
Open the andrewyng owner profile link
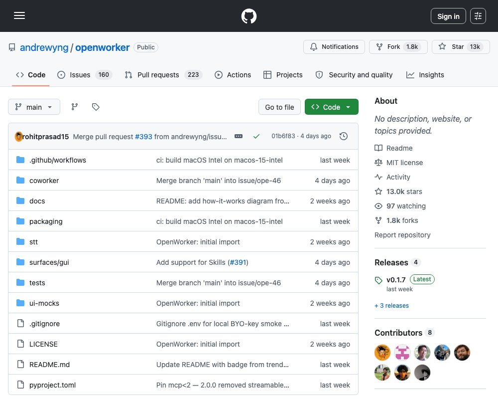[x=44, y=47]
